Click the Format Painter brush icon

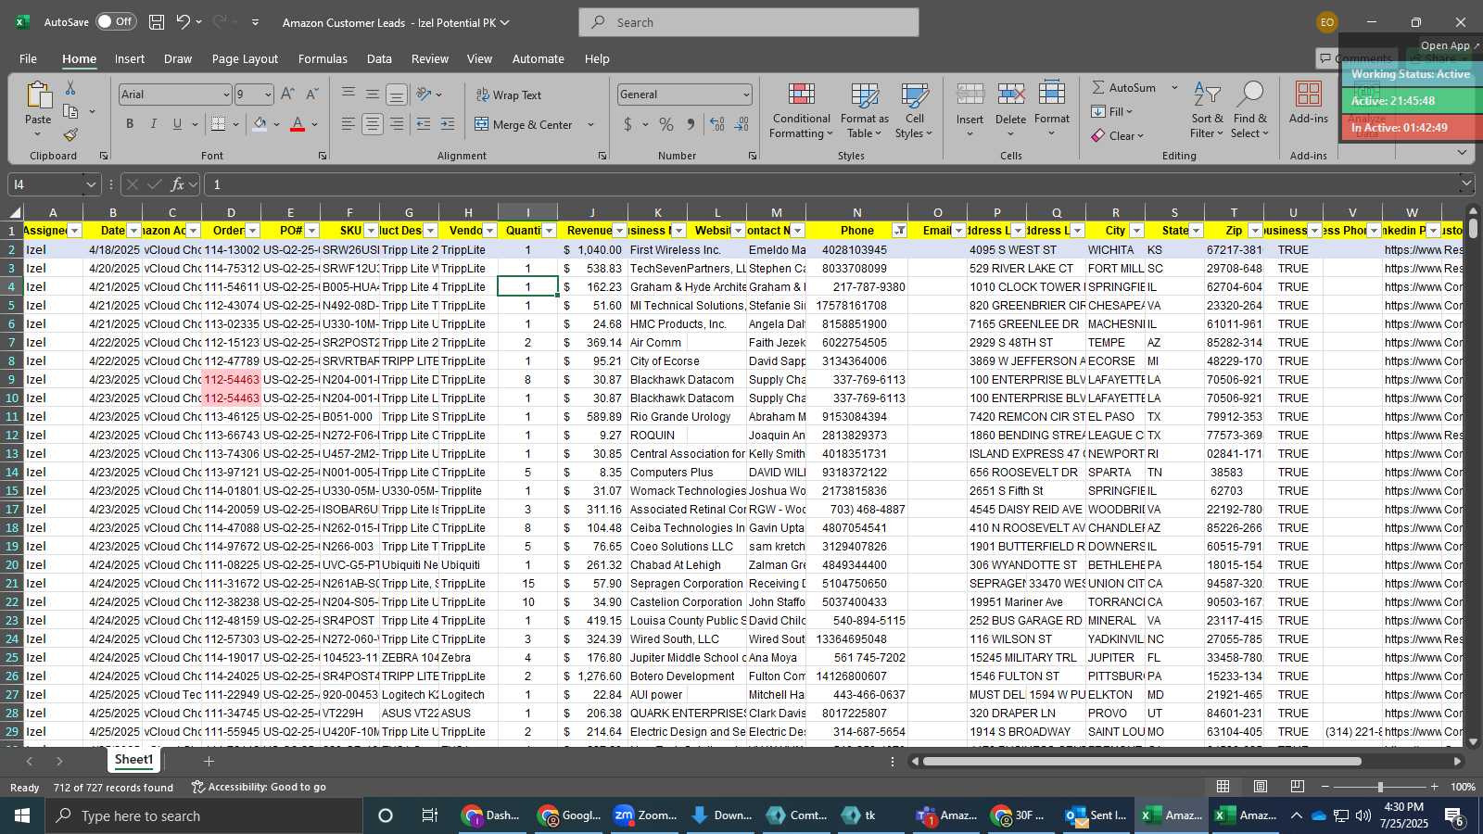click(x=70, y=135)
